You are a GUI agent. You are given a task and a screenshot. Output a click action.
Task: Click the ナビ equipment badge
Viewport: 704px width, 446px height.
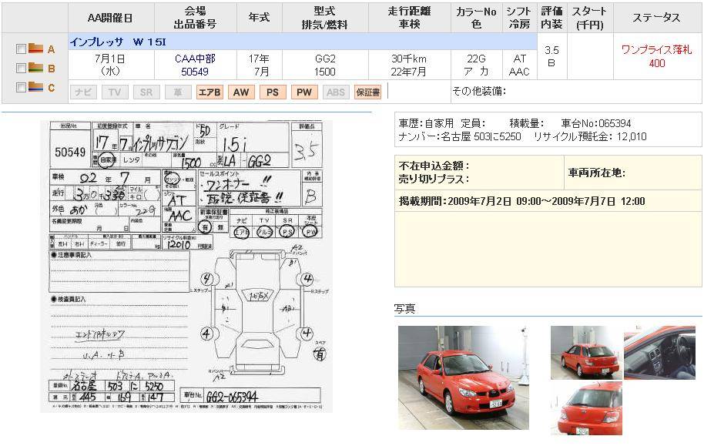83,92
